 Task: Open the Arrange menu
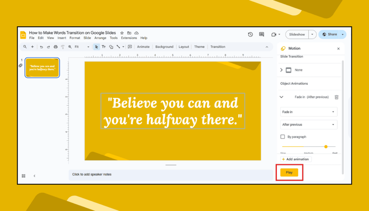click(100, 38)
